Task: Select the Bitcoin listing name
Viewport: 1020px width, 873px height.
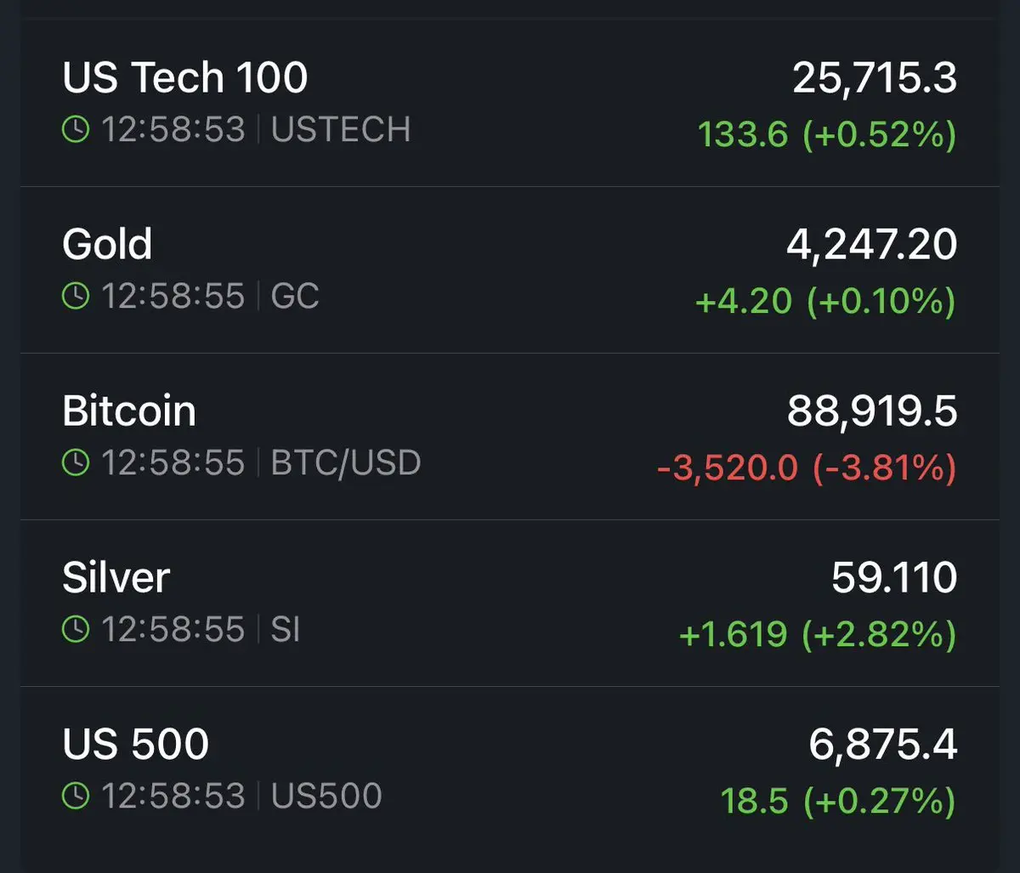Action: pyautogui.click(x=129, y=411)
